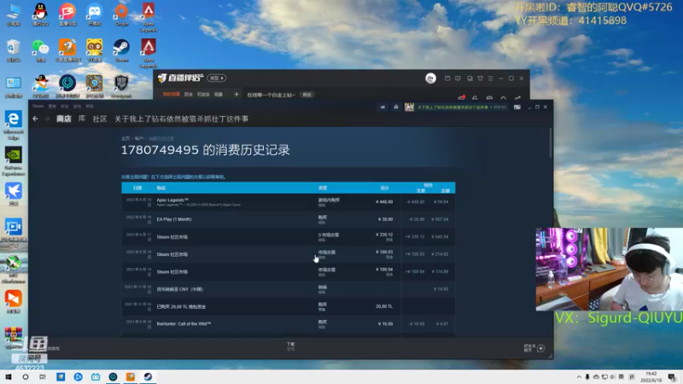Open the QQ penguin desktop shortcut

coord(40,12)
